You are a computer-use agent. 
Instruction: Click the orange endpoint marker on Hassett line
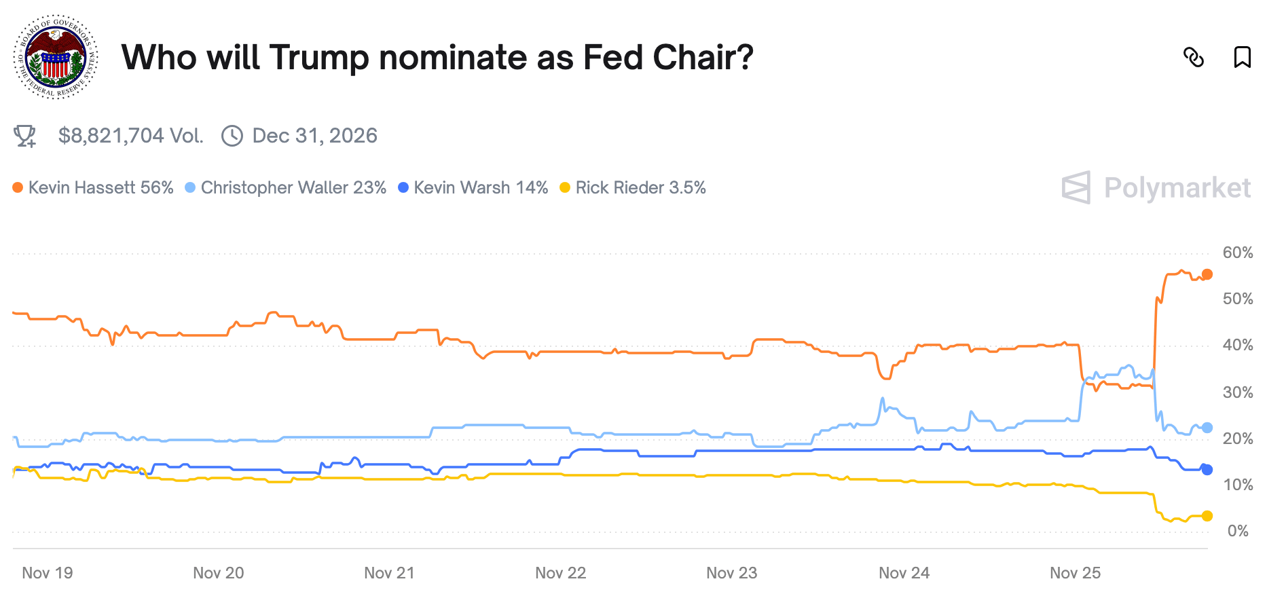tap(1207, 274)
